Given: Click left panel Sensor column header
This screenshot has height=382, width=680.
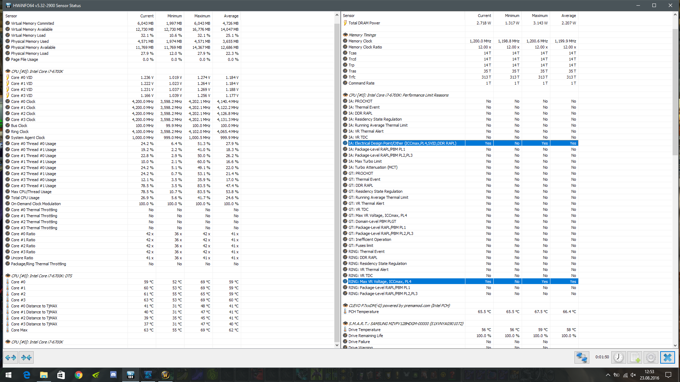Looking at the screenshot, I should click(66, 16).
